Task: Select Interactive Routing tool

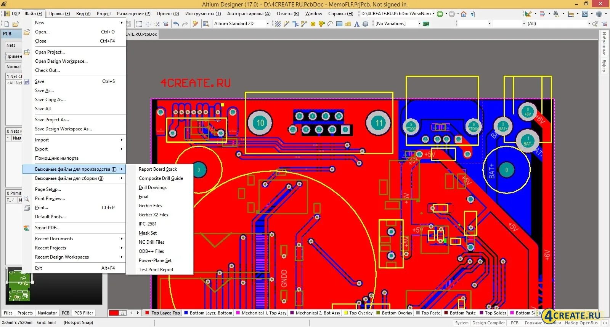Action: coord(286,24)
